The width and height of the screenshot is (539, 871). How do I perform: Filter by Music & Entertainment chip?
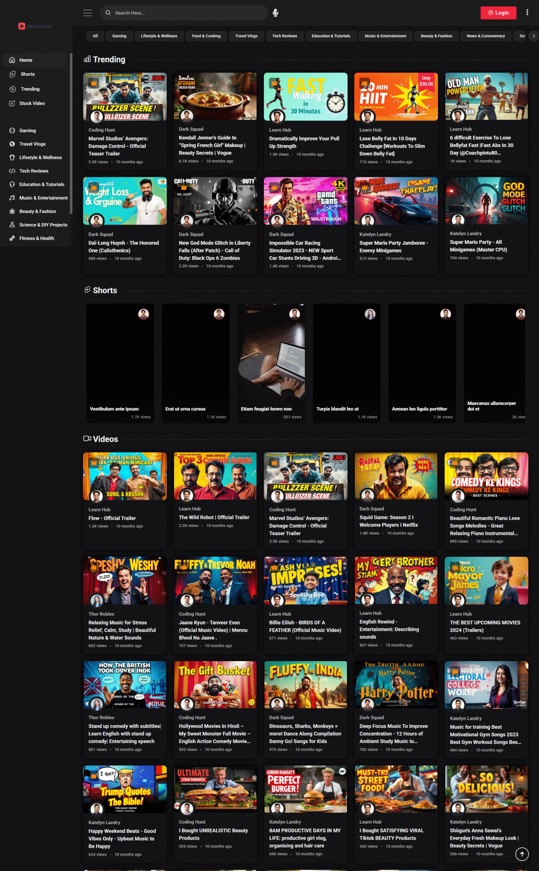tap(385, 36)
